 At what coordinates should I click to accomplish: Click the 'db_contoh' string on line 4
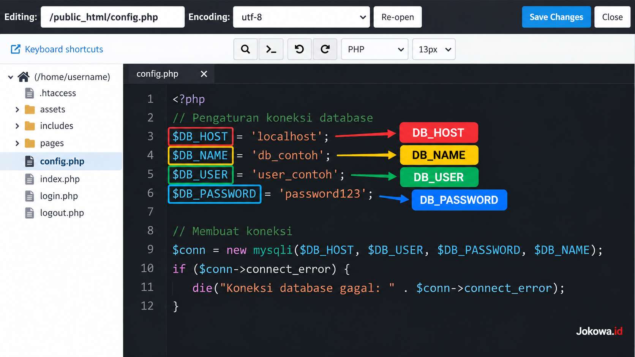click(287, 156)
